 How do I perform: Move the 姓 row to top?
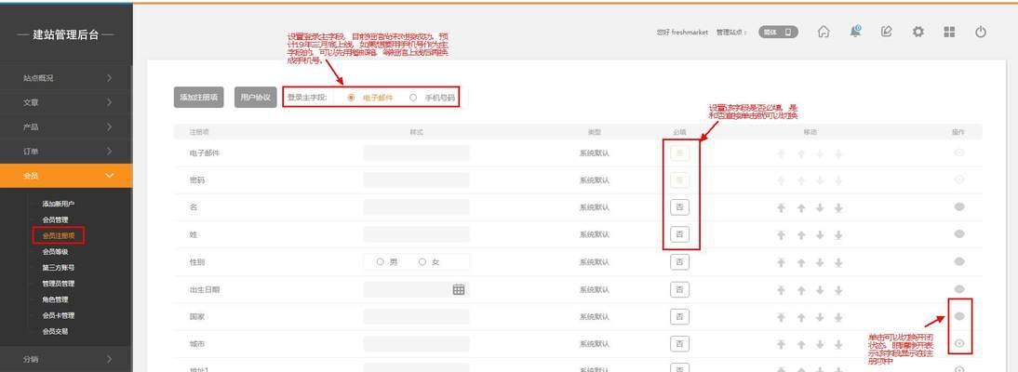[781, 235]
